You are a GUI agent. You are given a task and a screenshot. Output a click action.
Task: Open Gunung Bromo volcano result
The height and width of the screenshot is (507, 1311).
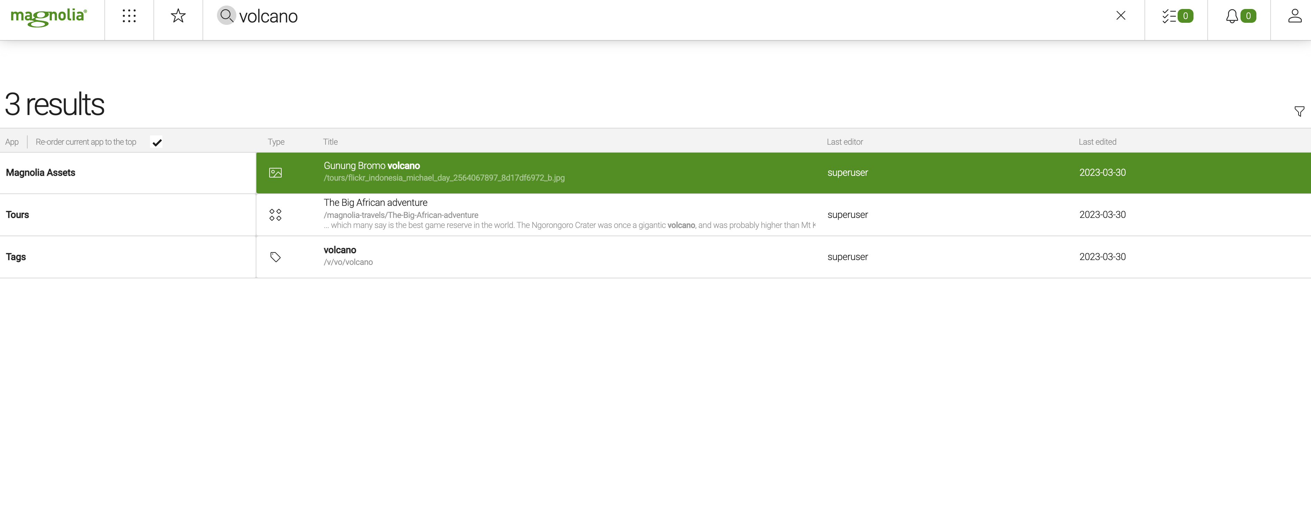coord(783,173)
